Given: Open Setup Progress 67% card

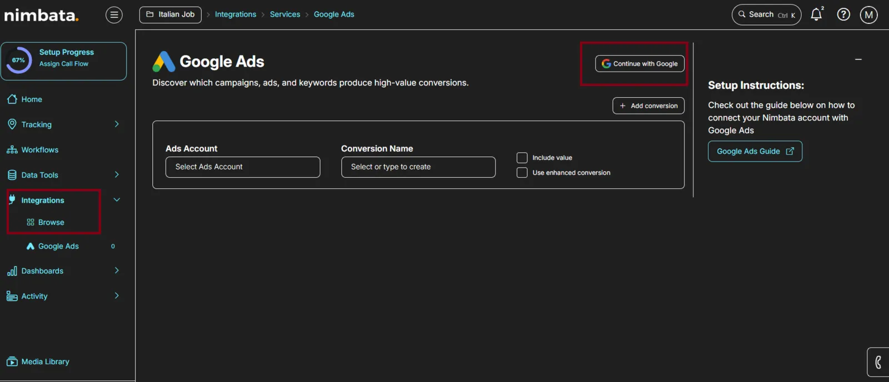Looking at the screenshot, I should pyautogui.click(x=64, y=61).
